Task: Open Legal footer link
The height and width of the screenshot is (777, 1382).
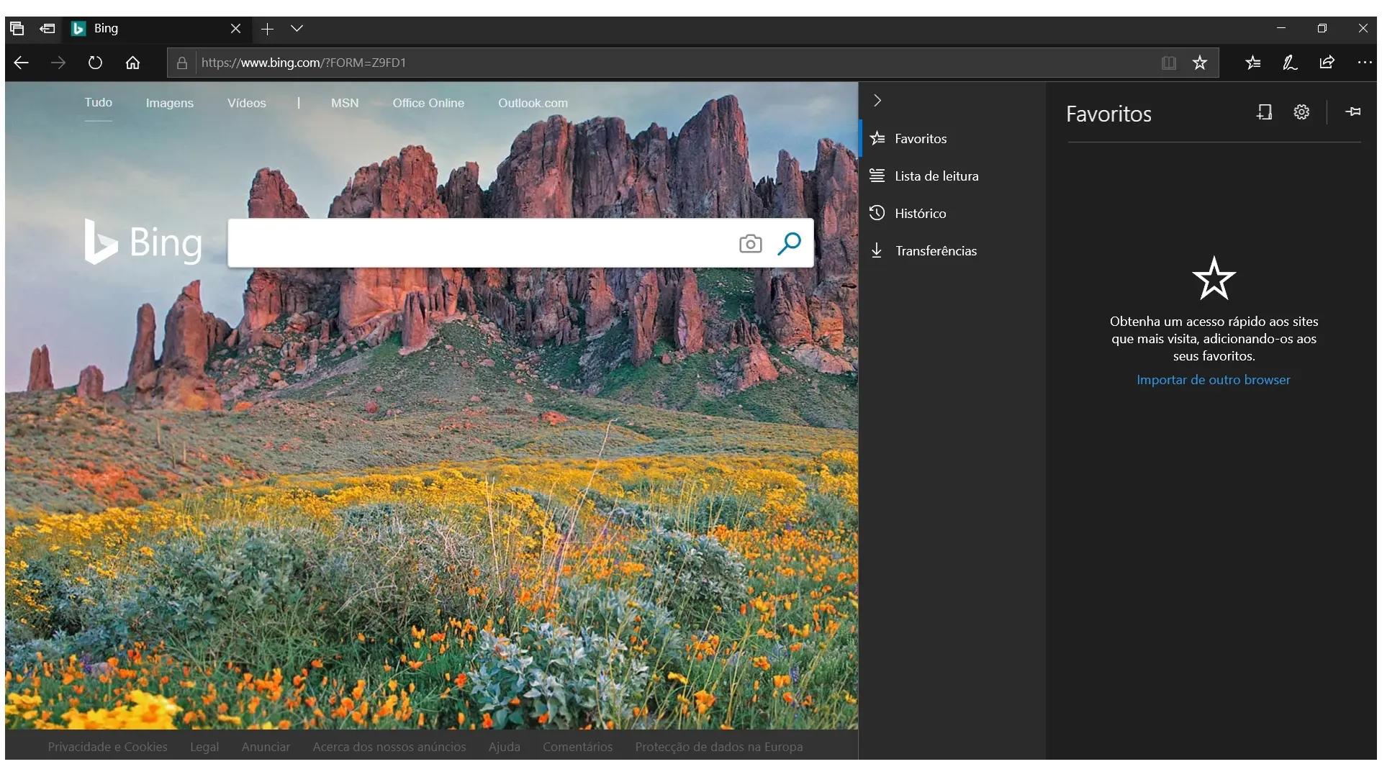Action: pos(204,747)
